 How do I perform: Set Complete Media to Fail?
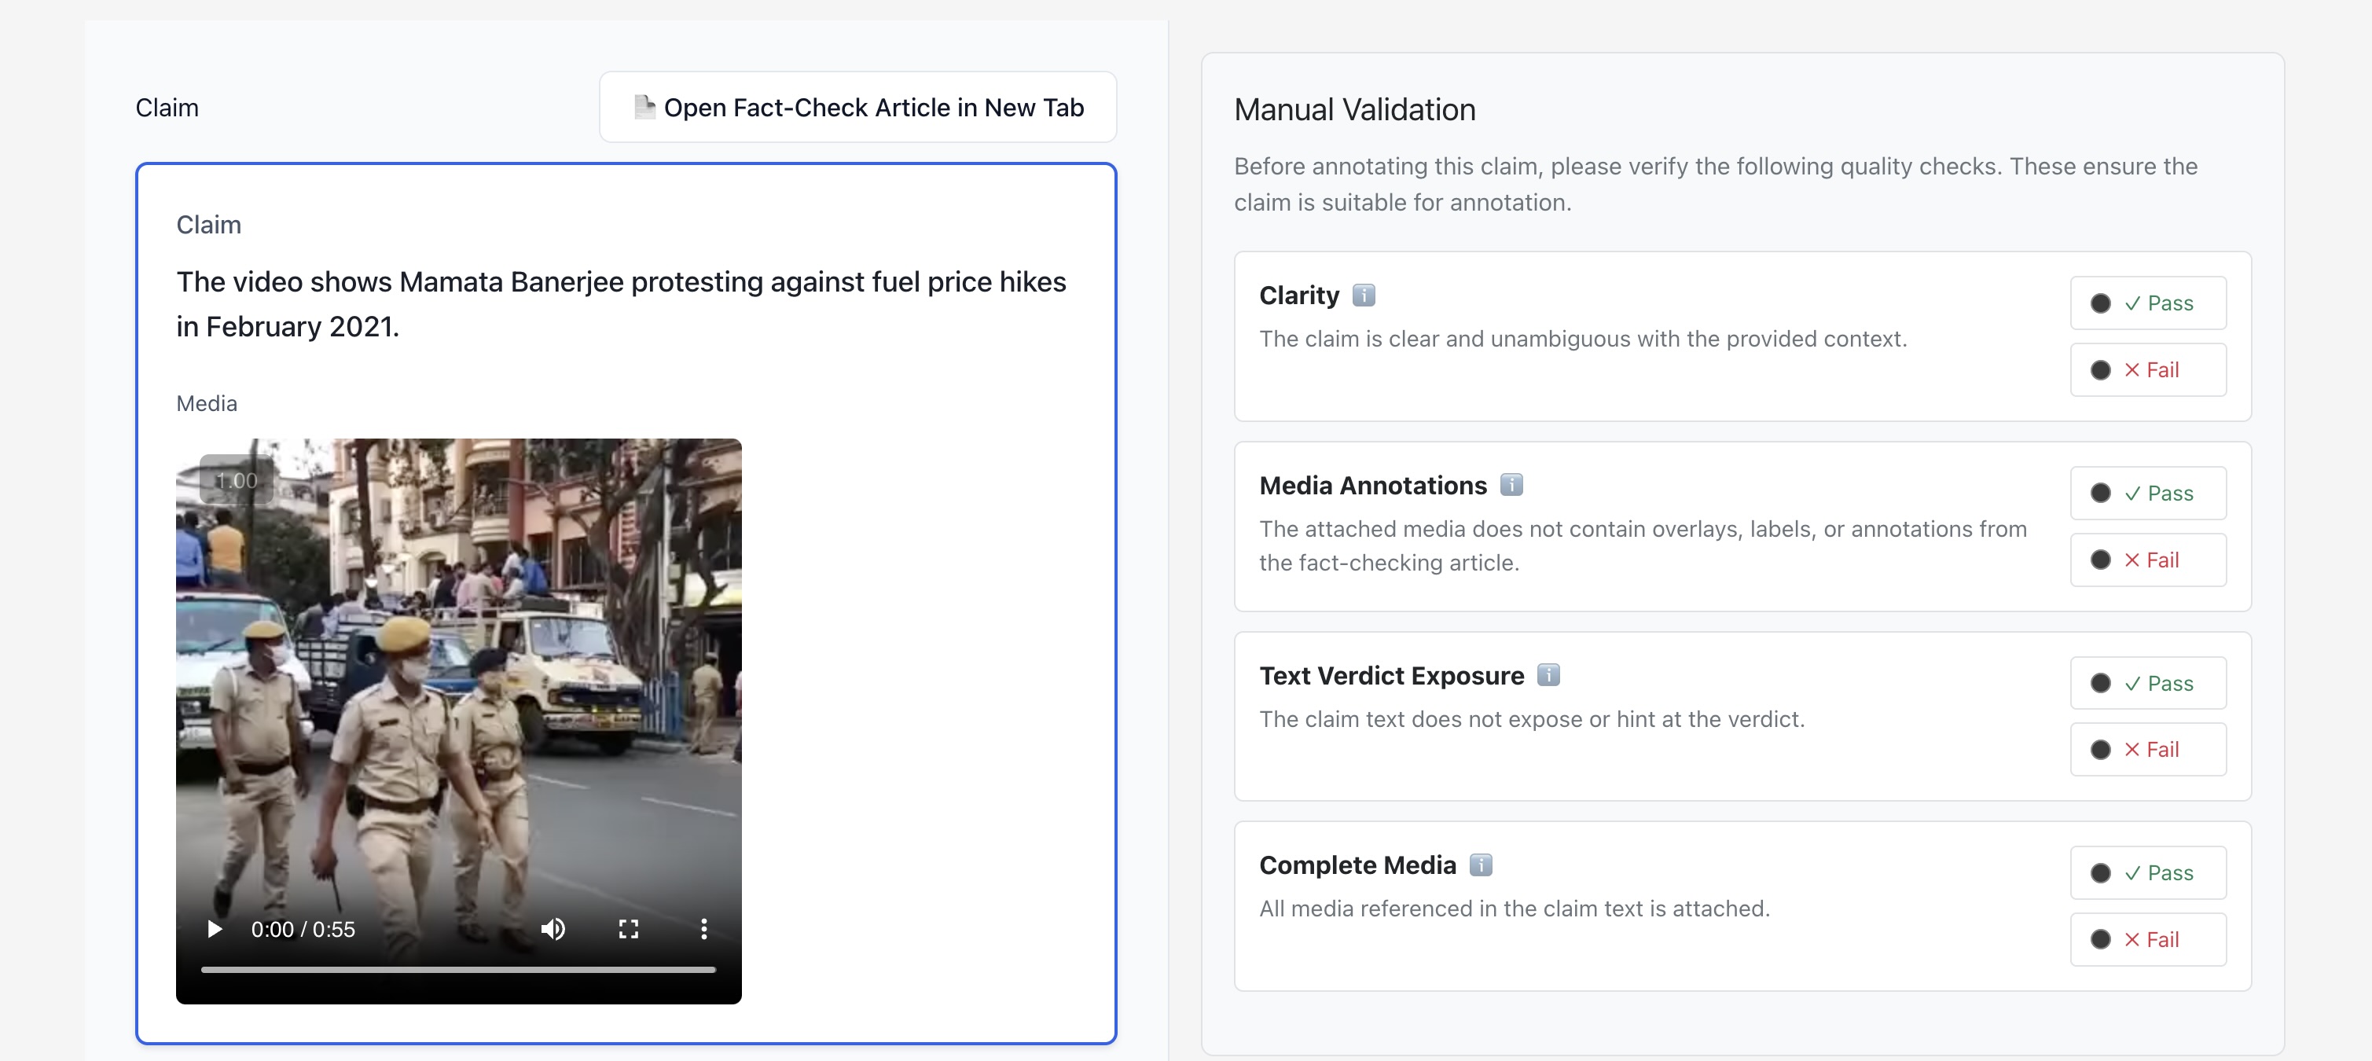pyautogui.click(x=2147, y=939)
